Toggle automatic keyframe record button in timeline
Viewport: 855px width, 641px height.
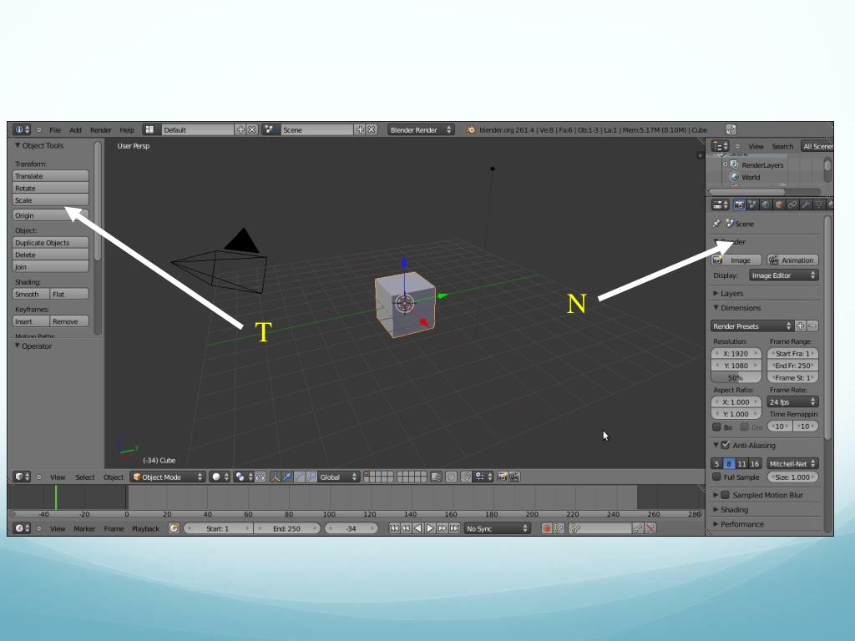(546, 528)
